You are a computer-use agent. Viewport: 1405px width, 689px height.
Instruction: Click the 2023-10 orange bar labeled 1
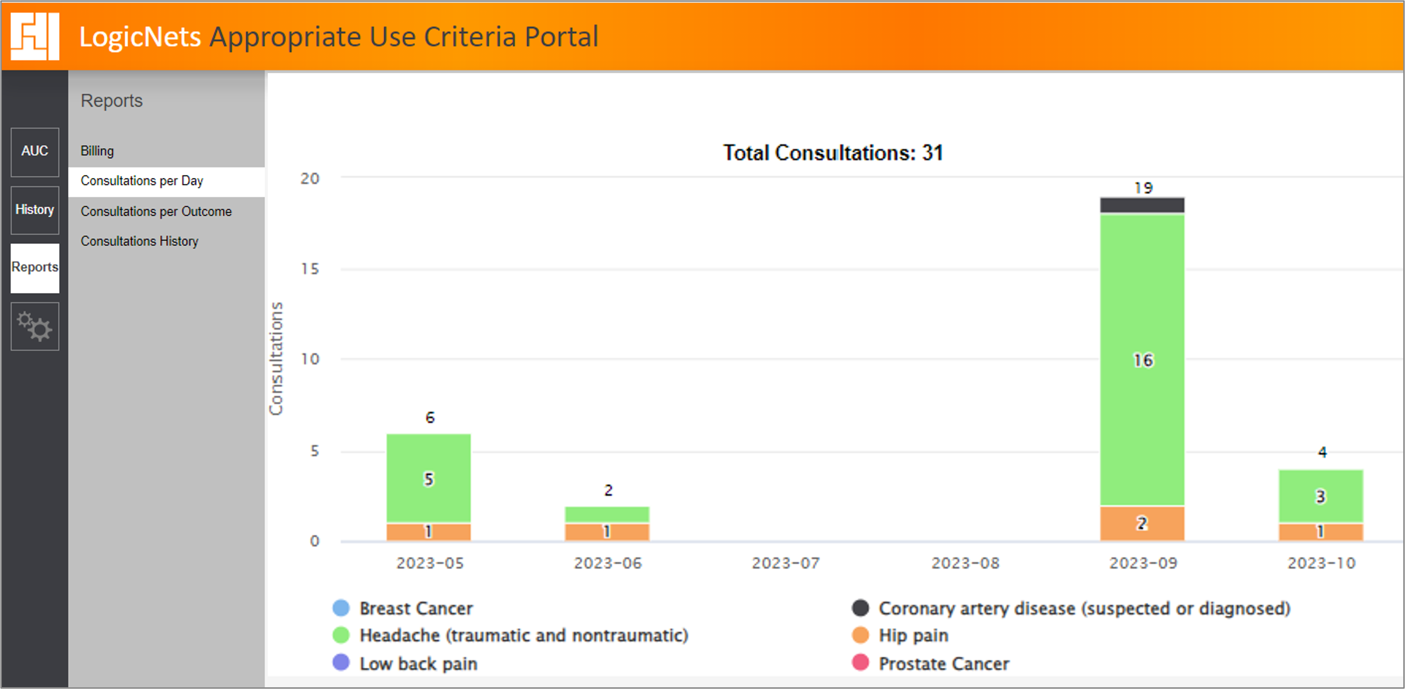coord(1320,532)
